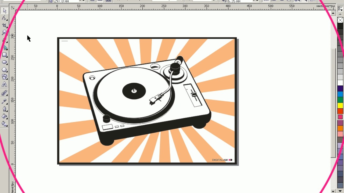Select the Interactive Fill tool

pyautogui.click(x=5, y=124)
